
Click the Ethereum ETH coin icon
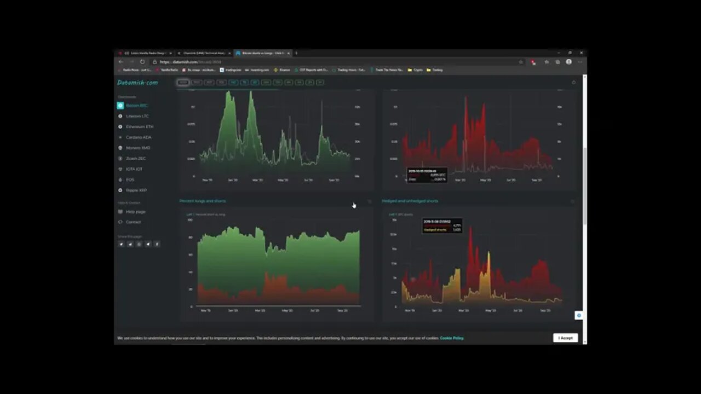120,126
